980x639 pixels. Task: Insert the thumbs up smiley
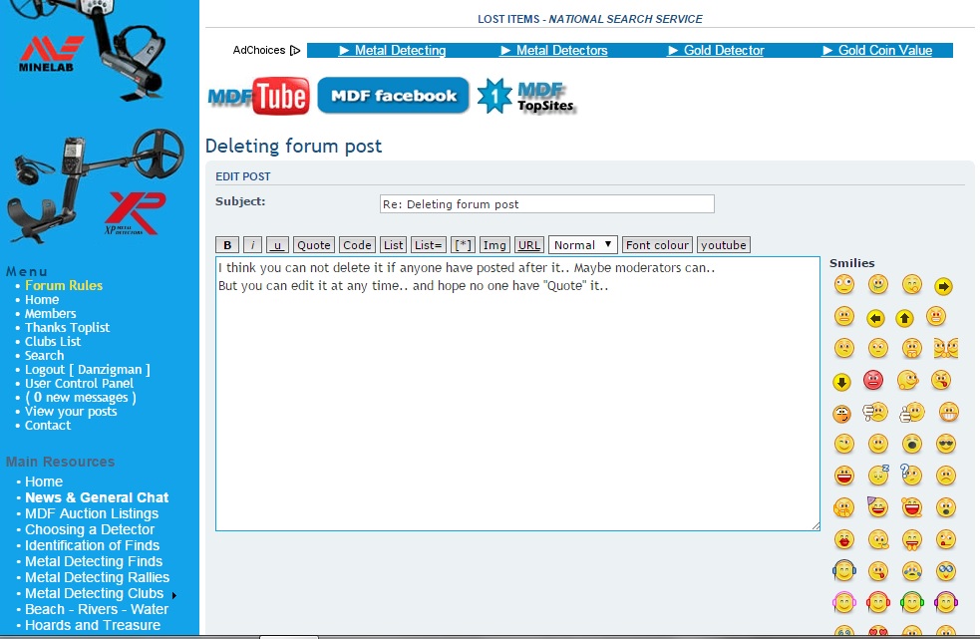click(912, 412)
